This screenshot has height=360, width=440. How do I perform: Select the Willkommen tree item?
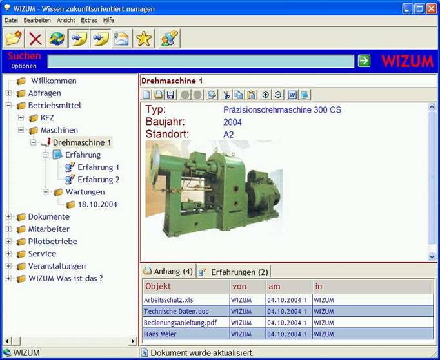(54, 81)
